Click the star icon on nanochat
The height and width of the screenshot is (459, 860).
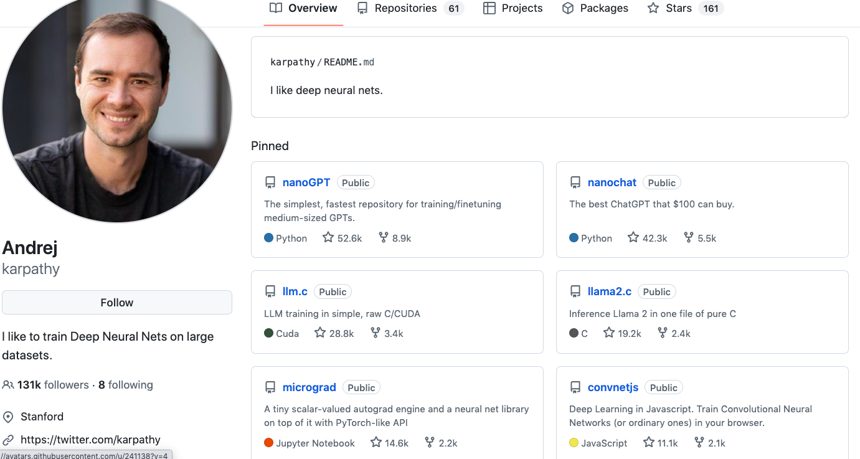(633, 237)
